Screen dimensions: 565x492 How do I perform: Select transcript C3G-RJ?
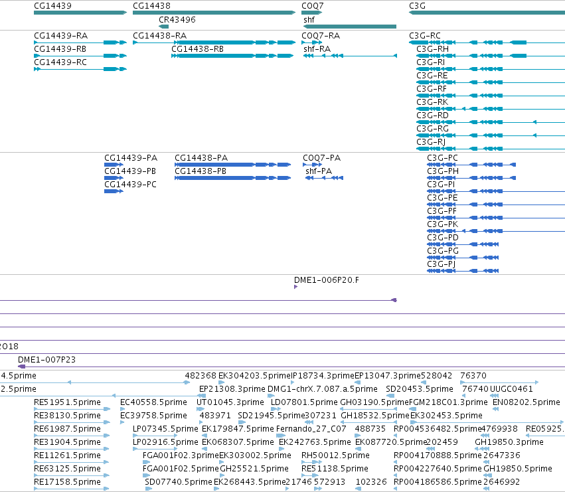[431, 142]
